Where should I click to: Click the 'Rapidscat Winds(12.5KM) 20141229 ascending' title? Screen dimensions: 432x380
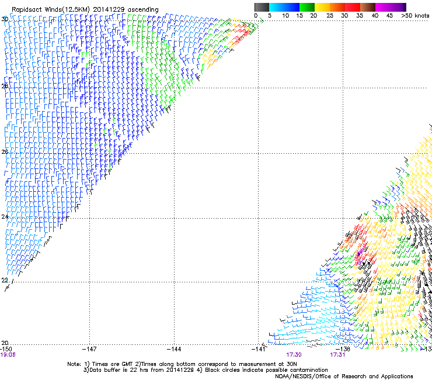click(85, 10)
